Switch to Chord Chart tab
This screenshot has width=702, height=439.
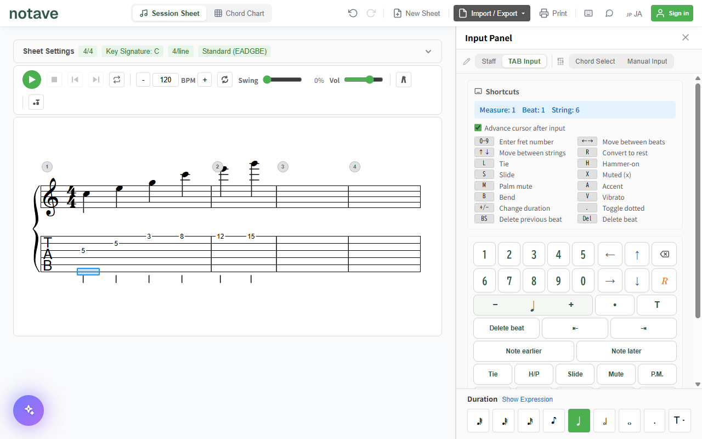239,13
